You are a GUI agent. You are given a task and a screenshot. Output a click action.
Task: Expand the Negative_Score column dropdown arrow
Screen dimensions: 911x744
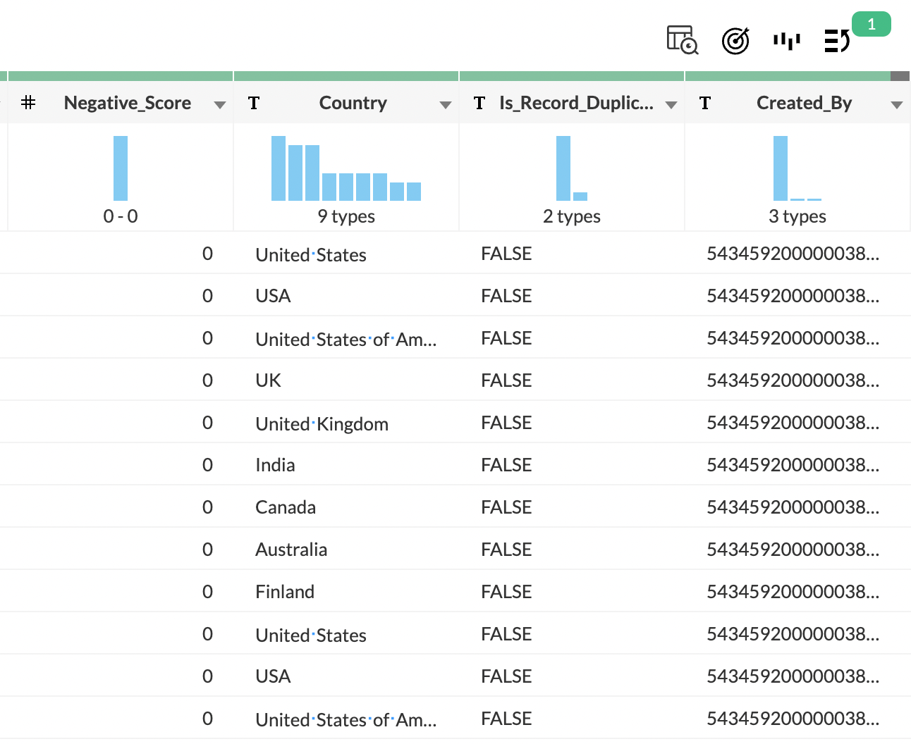(219, 105)
